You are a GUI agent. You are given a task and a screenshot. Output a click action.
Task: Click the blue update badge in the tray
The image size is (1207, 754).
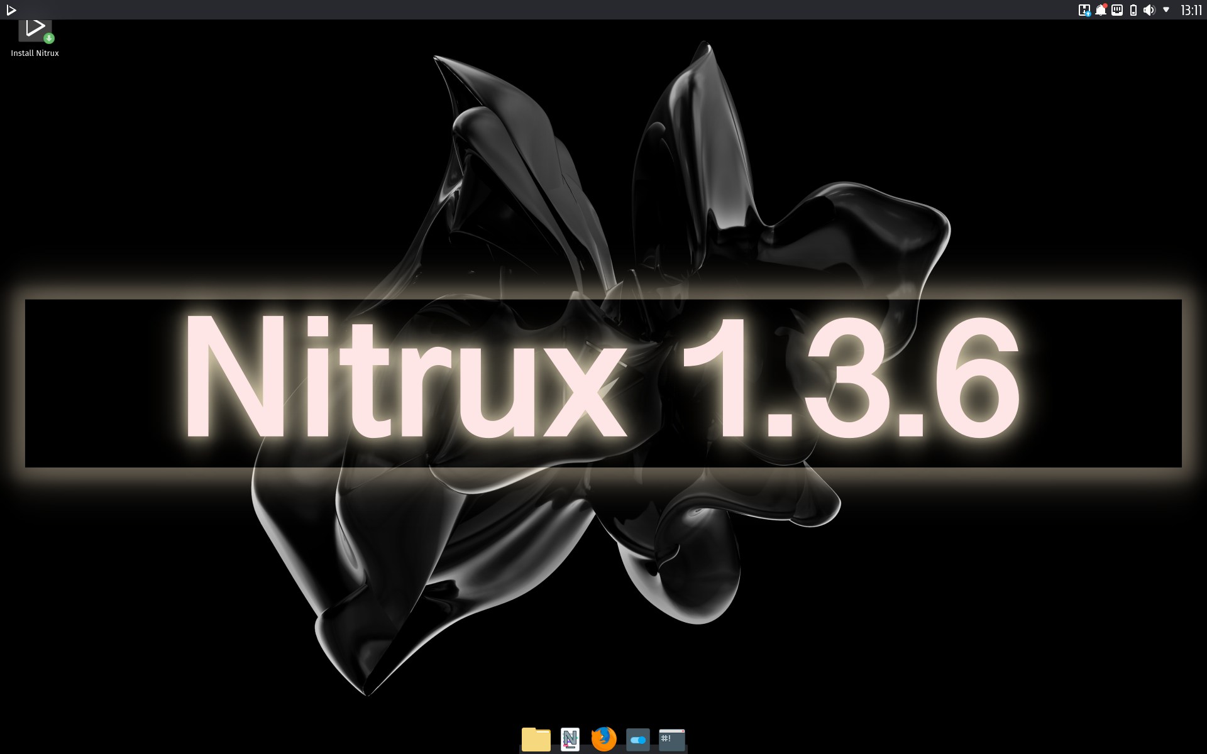(1088, 14)
